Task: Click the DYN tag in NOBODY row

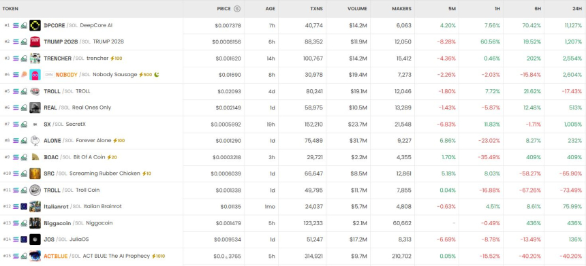Action: [49, 75]
